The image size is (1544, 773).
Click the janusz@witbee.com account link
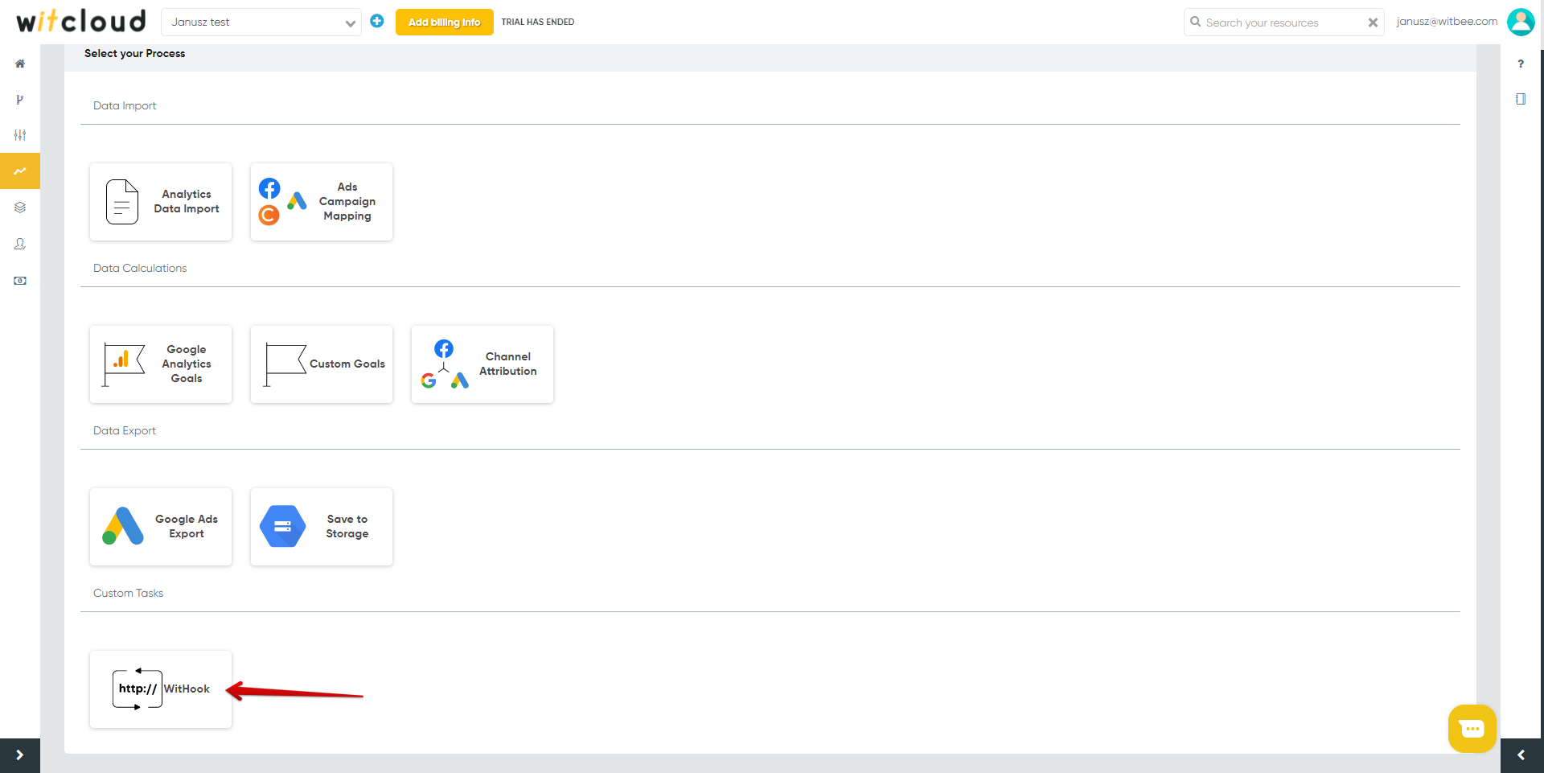click(x=1447, y=22)
